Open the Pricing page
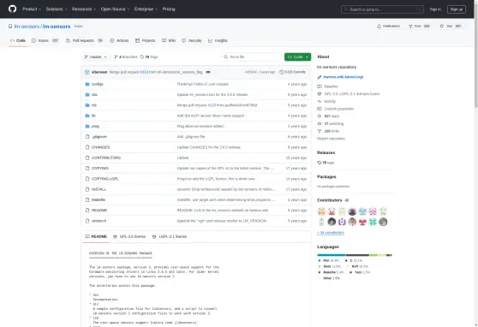Image resolution: width=478 pixels, height=327 pixels. (169, 9)
